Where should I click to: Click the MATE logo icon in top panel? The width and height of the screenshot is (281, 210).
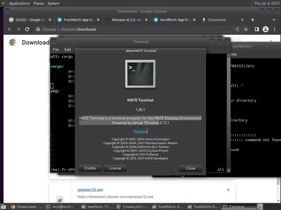4,3
